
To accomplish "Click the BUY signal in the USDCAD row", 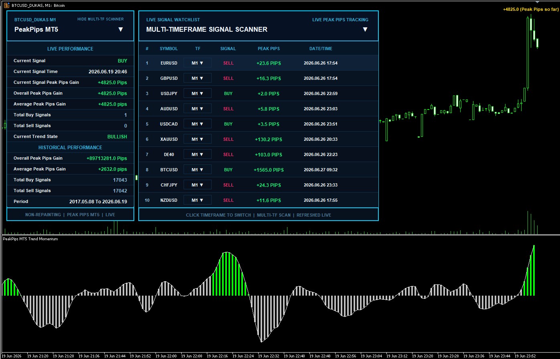I will (x=228, y=124).
